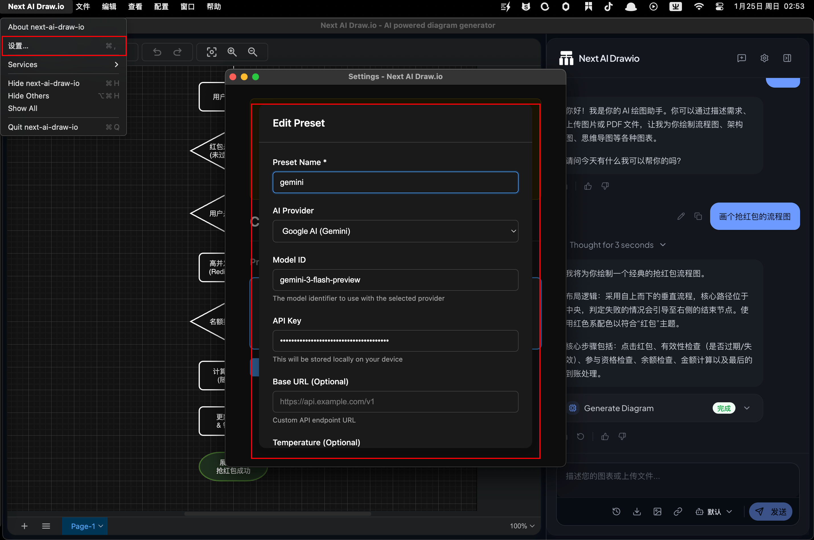This screenshot has height=540, width=814.
Task: Click the redo arrow in toolbar
Action: point(177,52)
